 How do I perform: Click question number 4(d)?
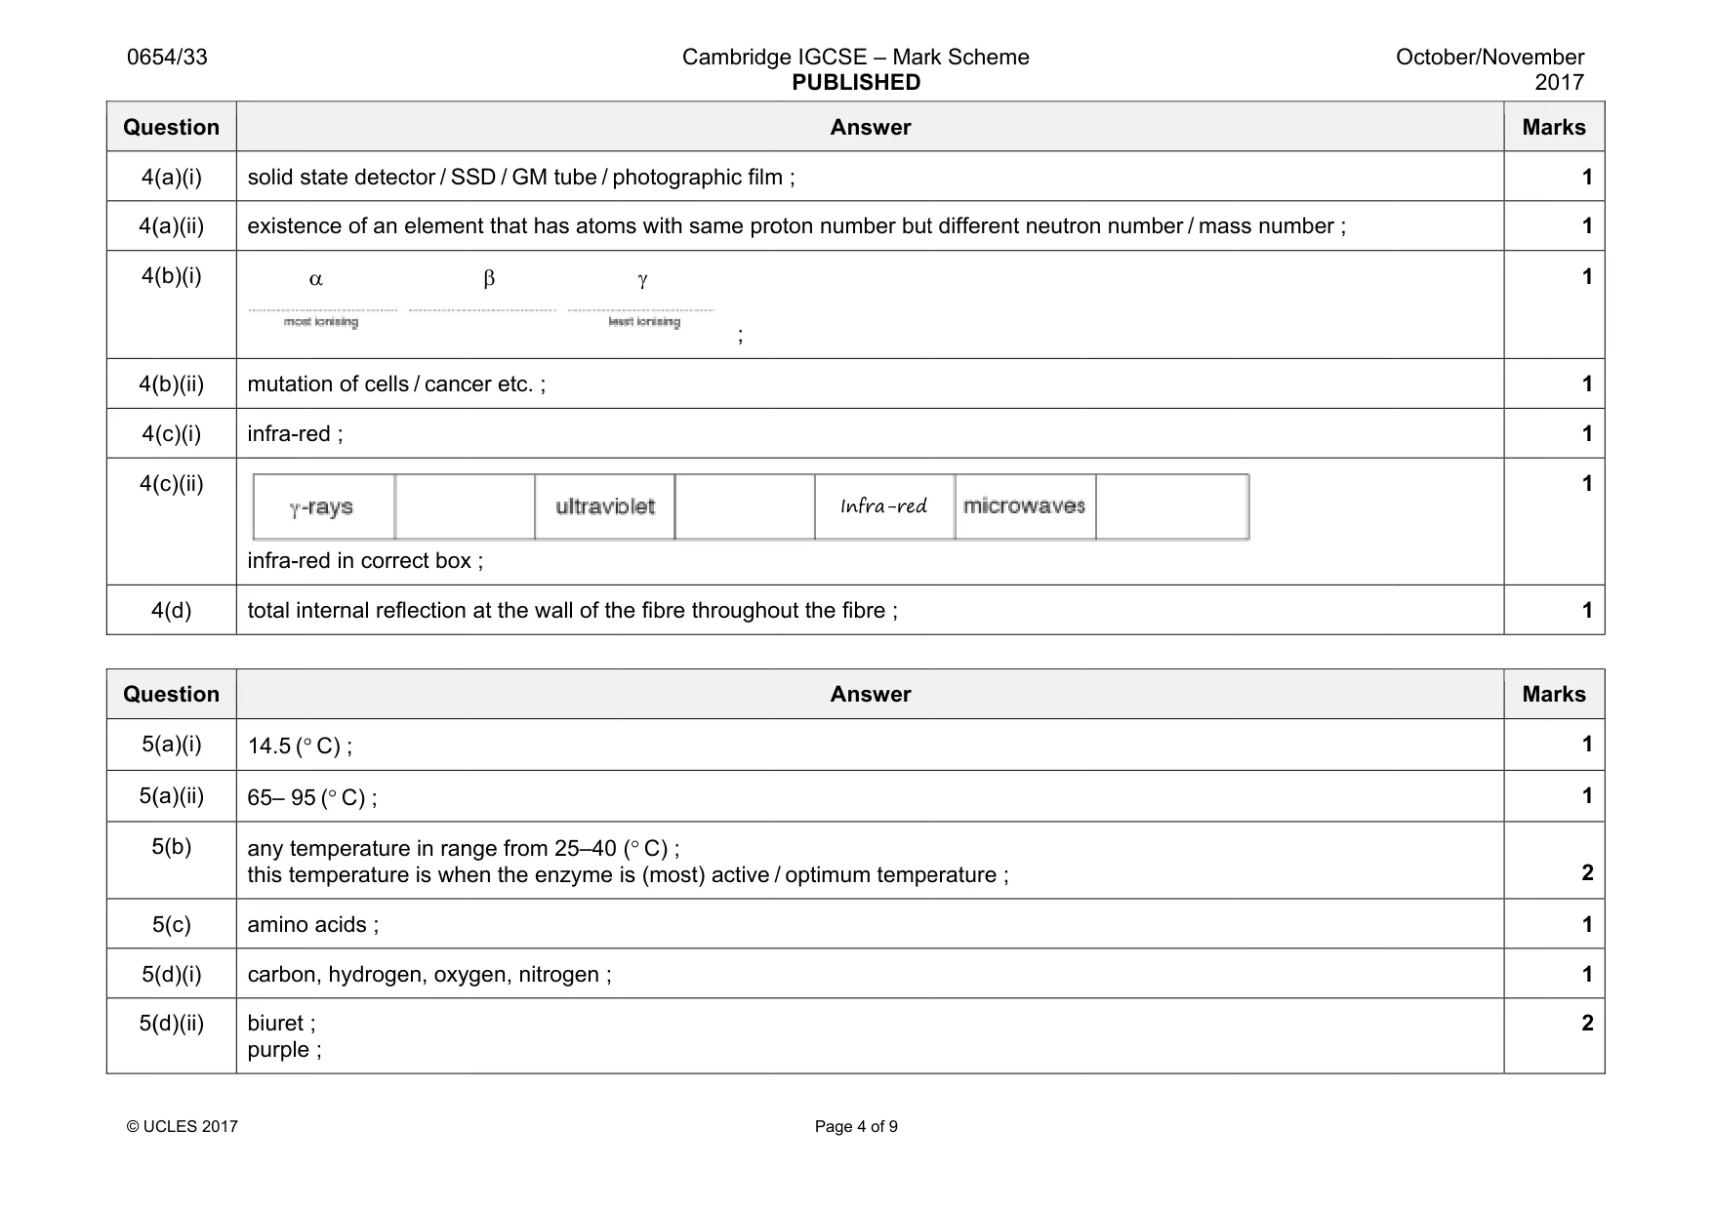click(172, 611)
